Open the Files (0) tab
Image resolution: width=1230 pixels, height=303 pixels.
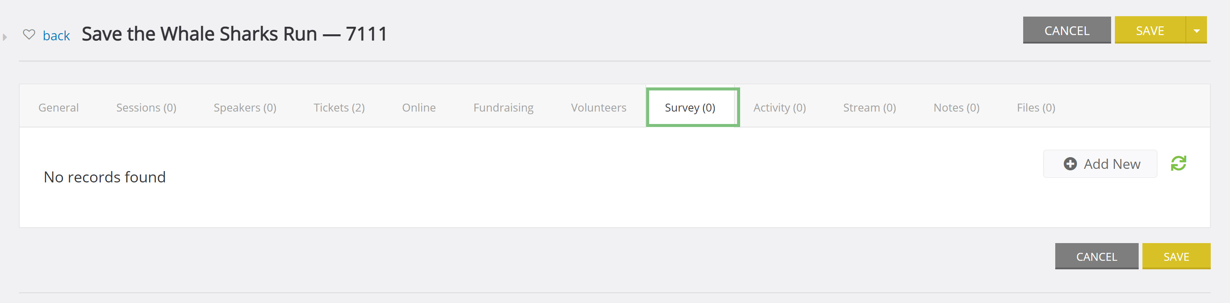1036,108
